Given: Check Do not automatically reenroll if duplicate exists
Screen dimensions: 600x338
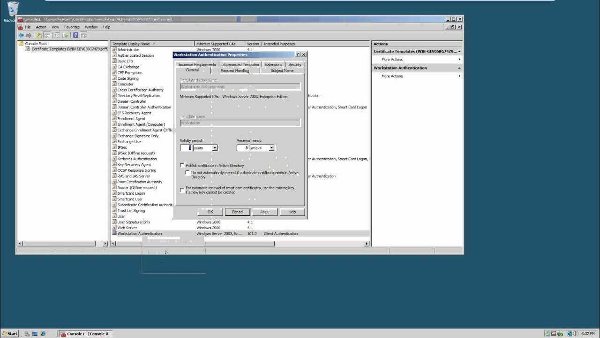Looking at the screenshot, I should [x=188, y=173].
